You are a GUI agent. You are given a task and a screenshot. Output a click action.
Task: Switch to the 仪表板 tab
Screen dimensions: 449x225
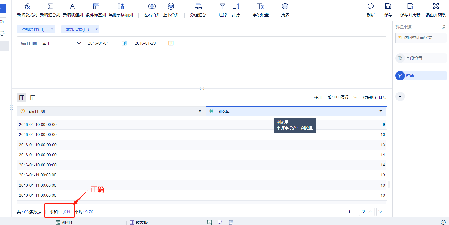coord(139,223)
